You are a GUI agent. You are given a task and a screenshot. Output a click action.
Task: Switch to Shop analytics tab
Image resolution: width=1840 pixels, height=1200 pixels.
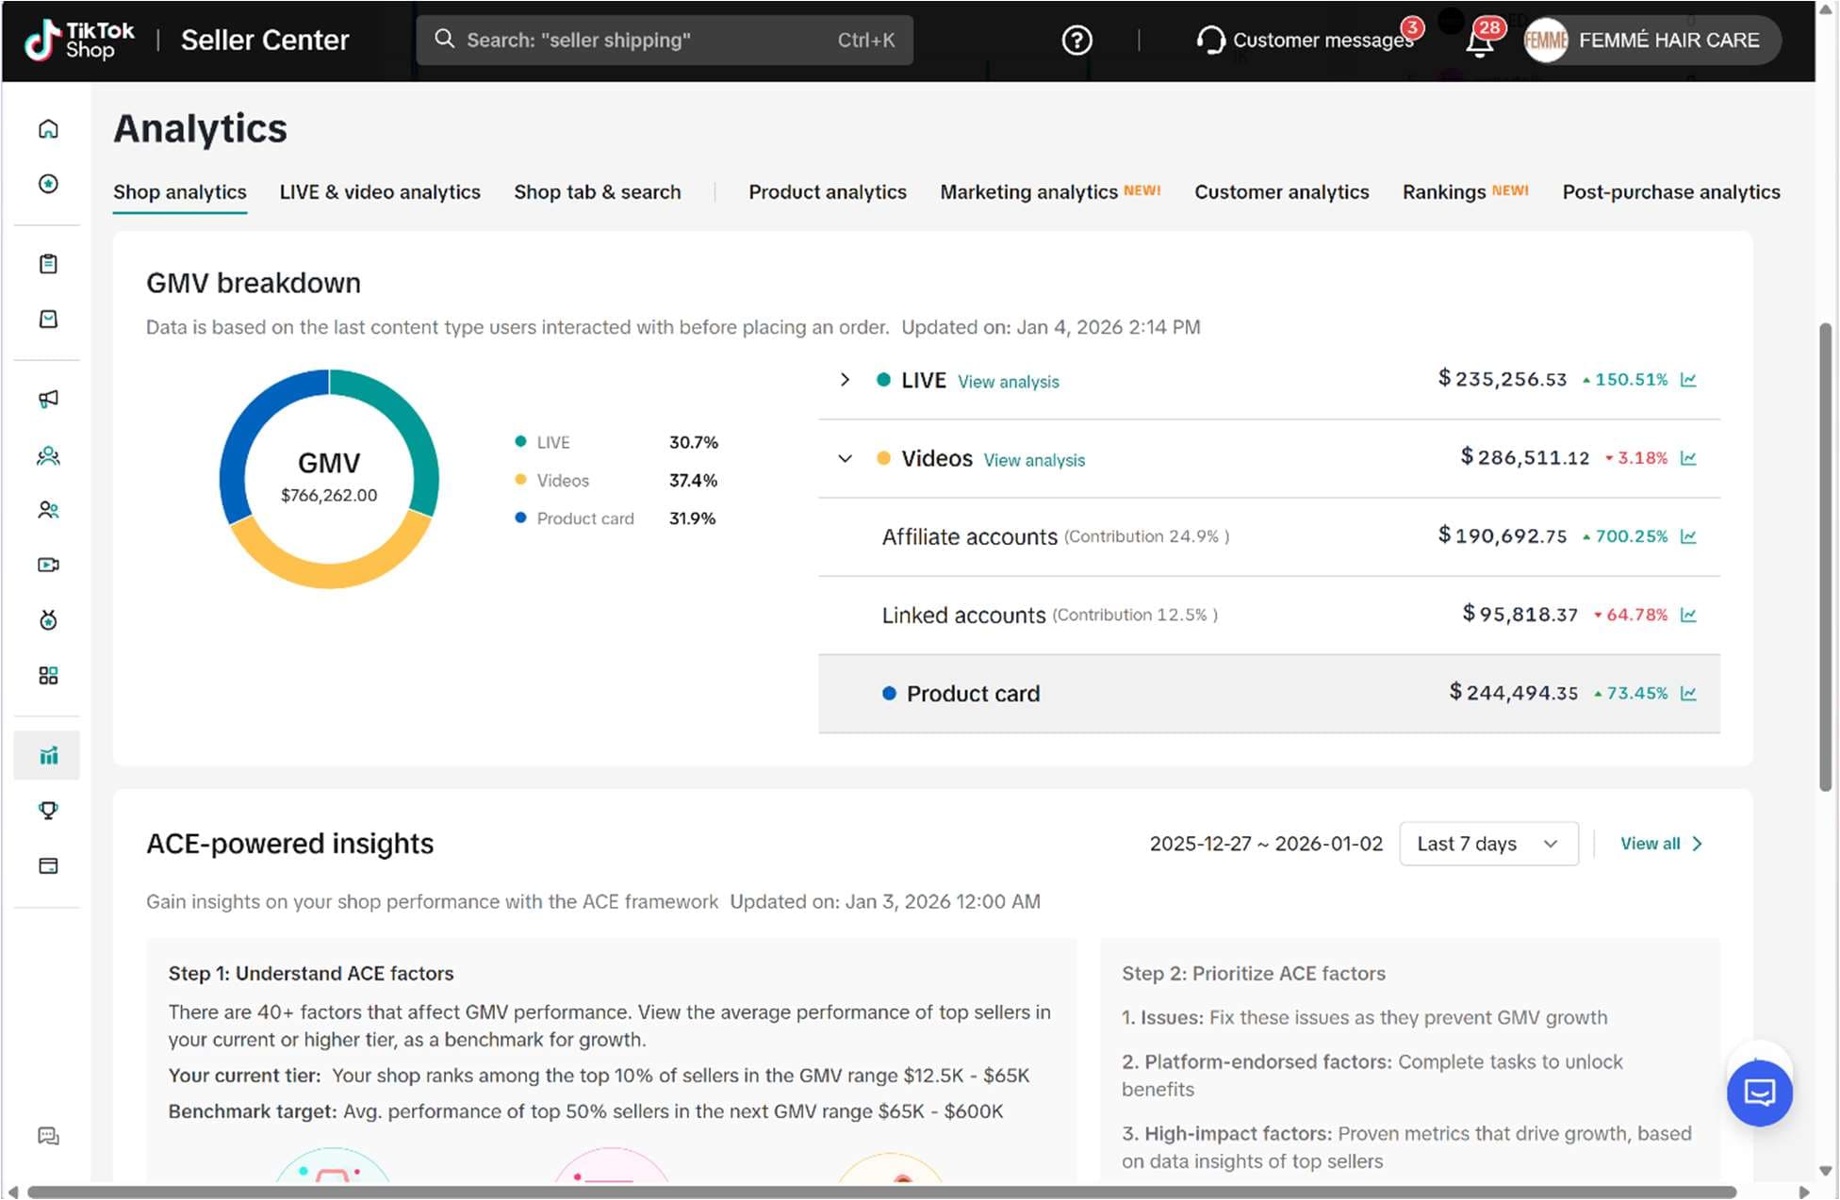click(180, 192)
